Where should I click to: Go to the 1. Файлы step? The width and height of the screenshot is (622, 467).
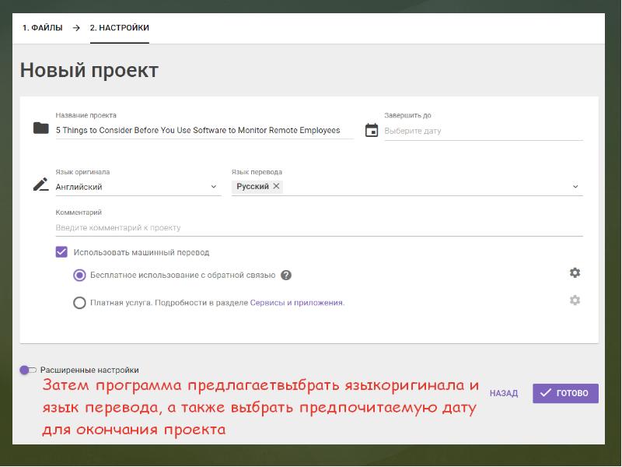pos(42,28)
